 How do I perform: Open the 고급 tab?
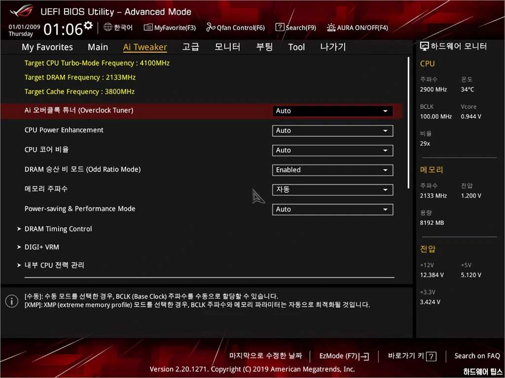pos(191,47)
